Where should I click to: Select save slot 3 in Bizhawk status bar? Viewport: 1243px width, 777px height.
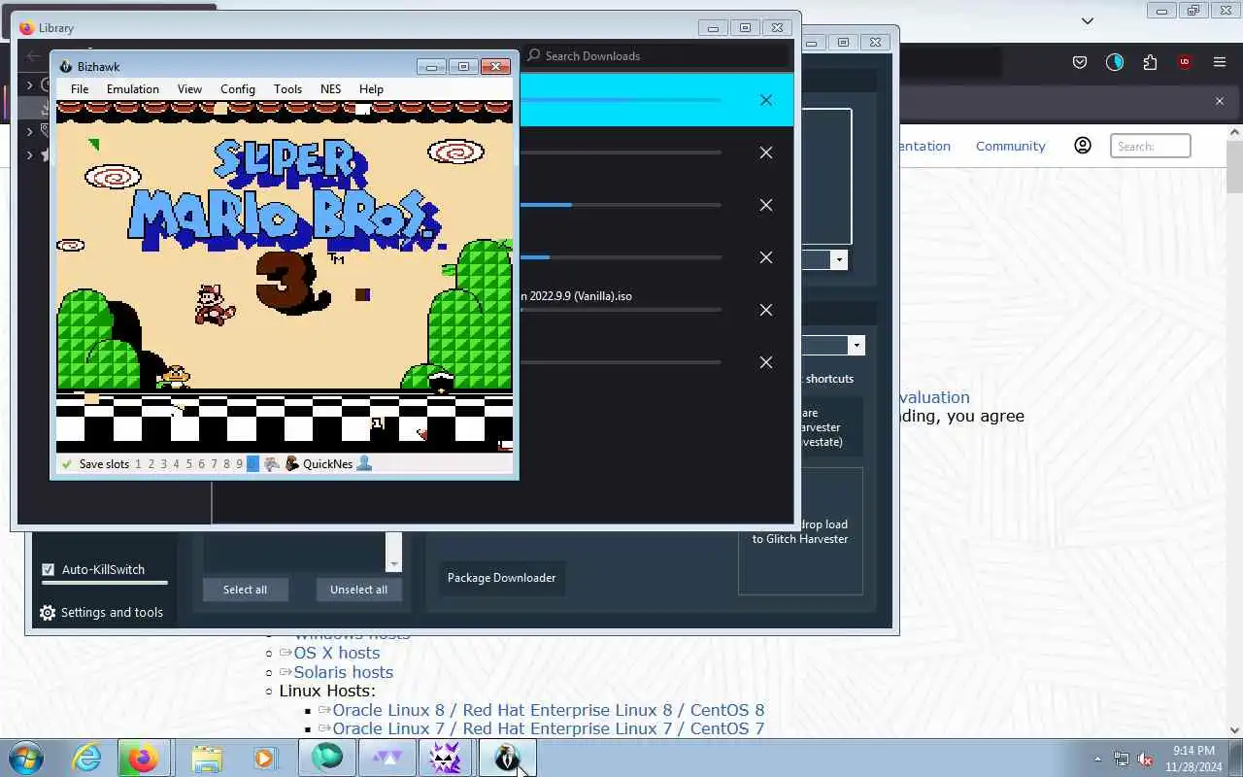pos(163,464)
